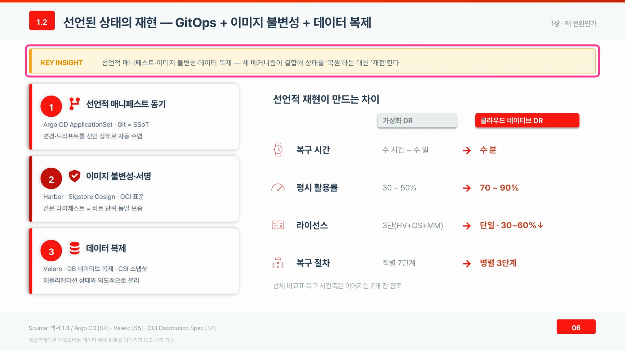Click the shield check icon beside 이미지 불변성·서명
Image resolution: width=625 pixels, height=351 pixels.
tap(75, 176)
